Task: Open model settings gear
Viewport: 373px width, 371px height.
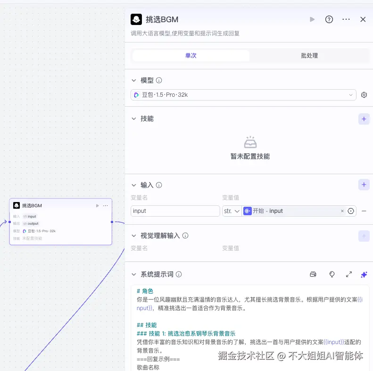Action: (x=364, y=95)
